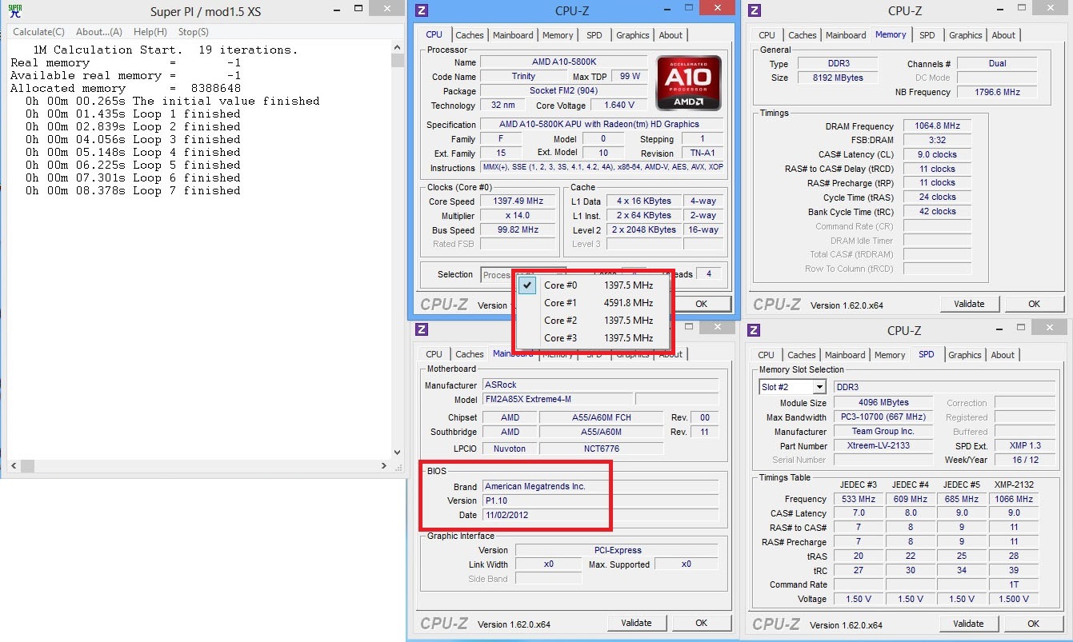Click the package value "Socket FM2 (904)"
The height and width of the screenshot is (642, 1073).
564,91
